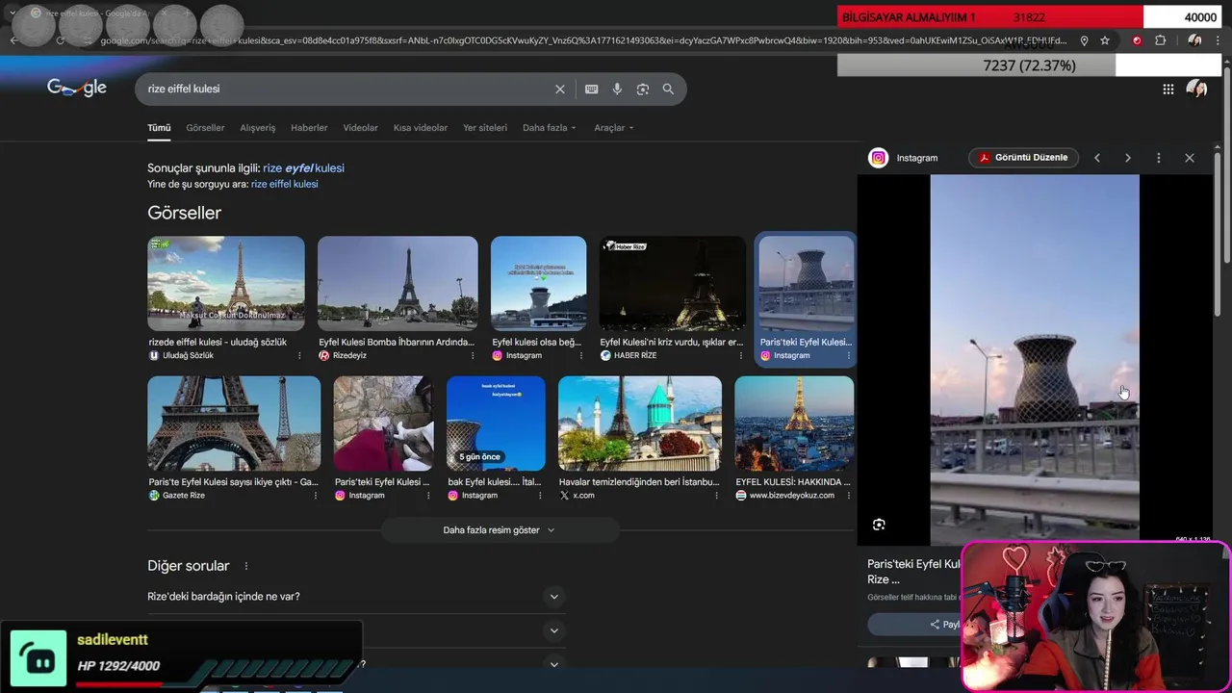
Task: Open the Paris'teki Eyfel Kulesi preview title
Action: pyautogui.click(x=913, y=572)
